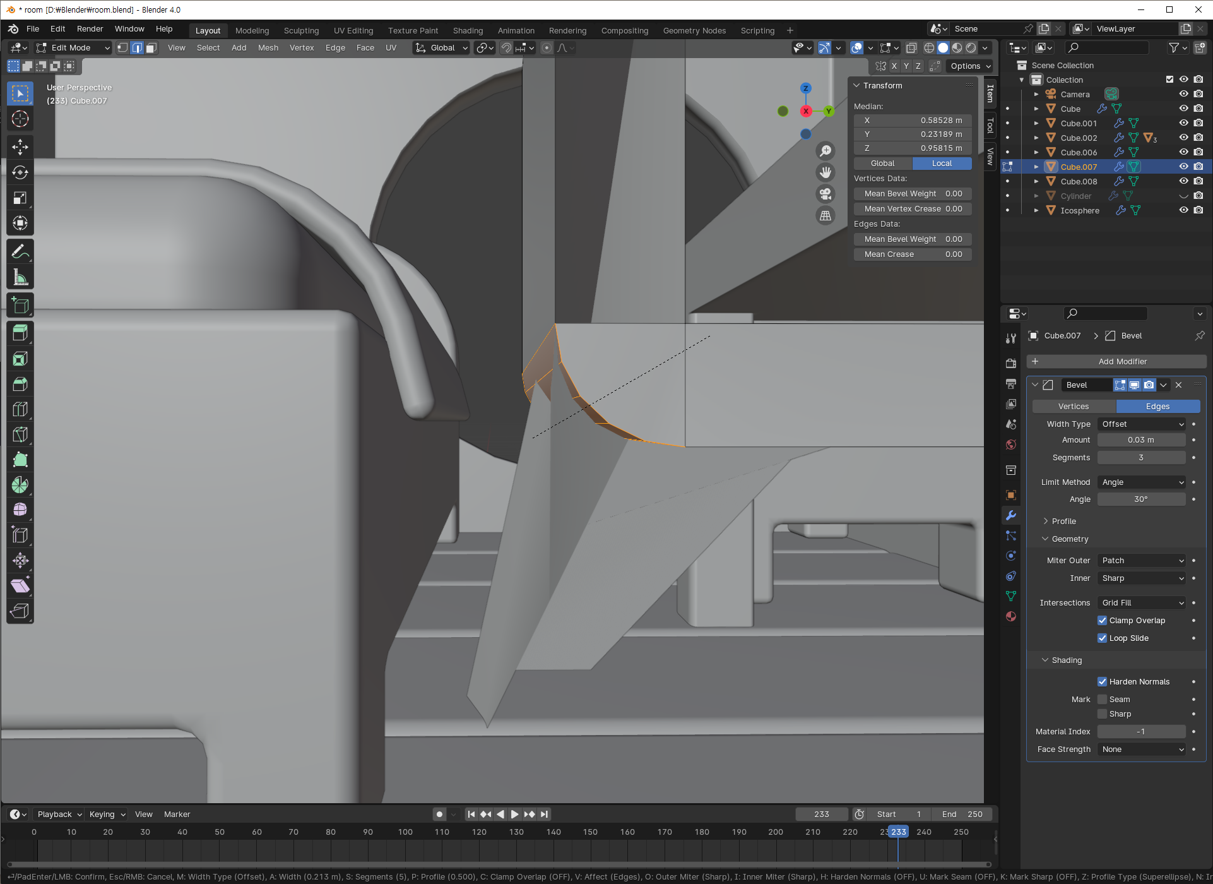Toggle camera view in viewport

(x=825, y=194)
